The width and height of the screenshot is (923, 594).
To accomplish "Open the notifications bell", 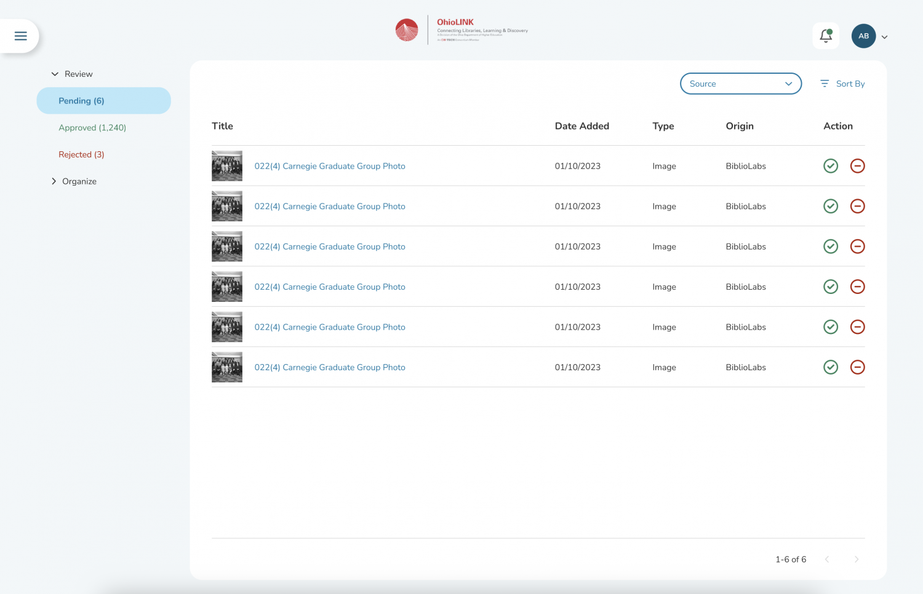I will (825, 36).
